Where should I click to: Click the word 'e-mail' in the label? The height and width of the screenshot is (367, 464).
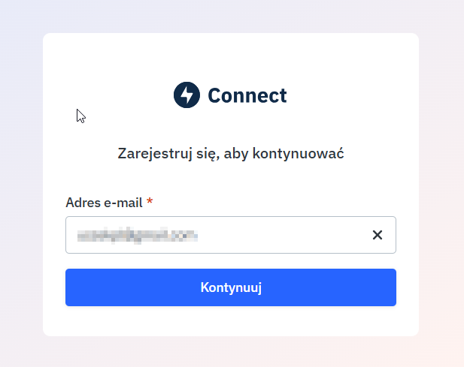click(122, 203)
